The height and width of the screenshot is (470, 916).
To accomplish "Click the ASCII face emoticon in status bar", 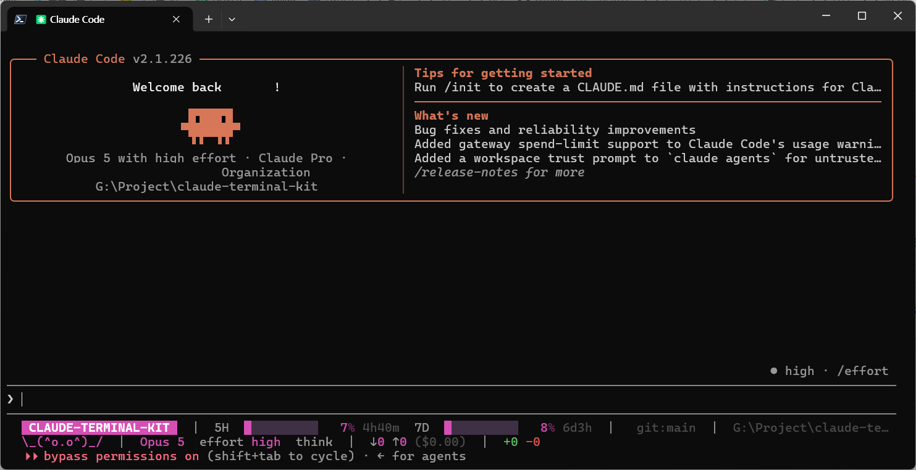I will 62,442.
